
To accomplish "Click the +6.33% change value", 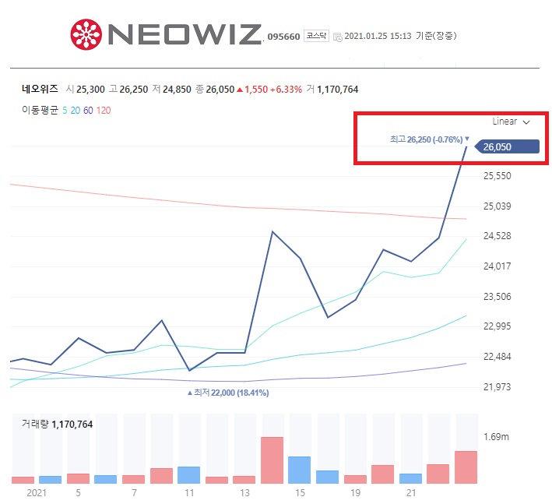I will (x=286, y=90).
